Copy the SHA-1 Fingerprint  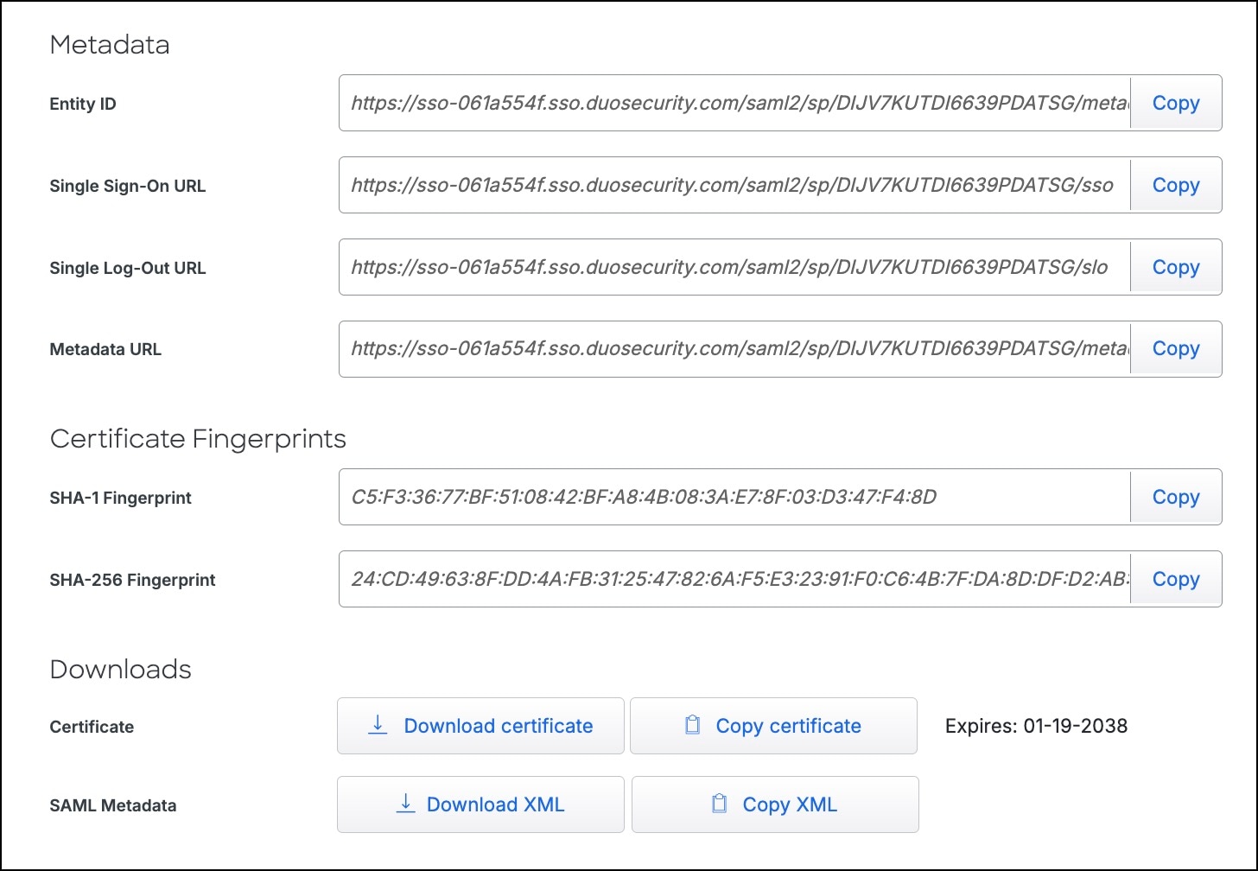[1175, 497]
